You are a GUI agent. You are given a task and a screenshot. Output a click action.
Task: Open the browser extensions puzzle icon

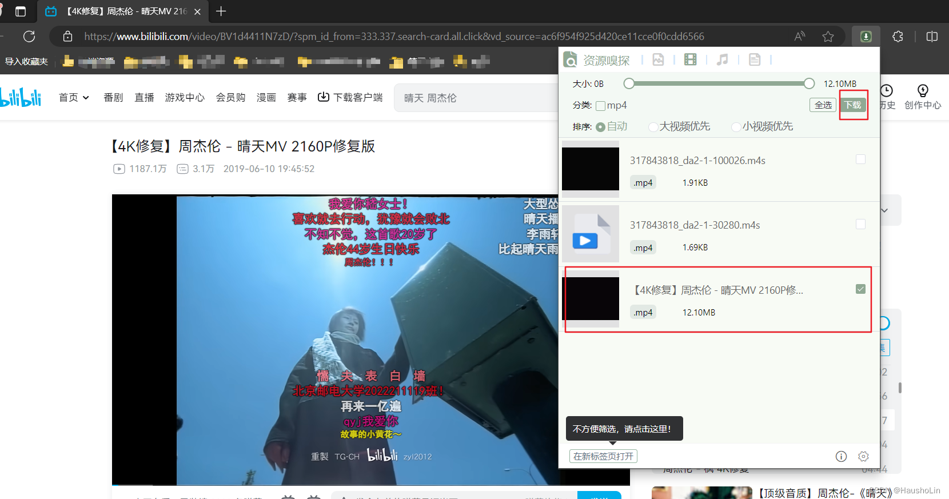(x=898, y=37)
